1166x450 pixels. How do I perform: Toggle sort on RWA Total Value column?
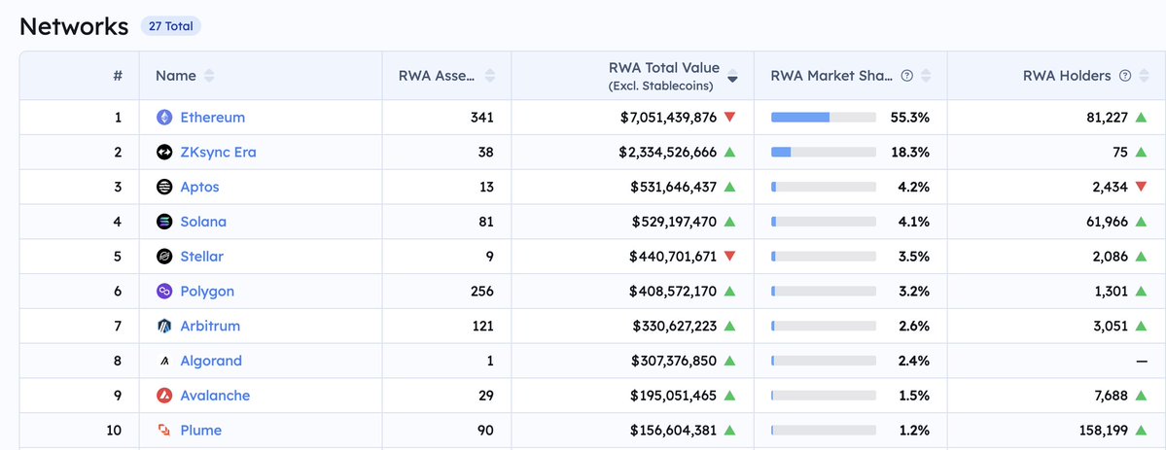click(732, 76)
